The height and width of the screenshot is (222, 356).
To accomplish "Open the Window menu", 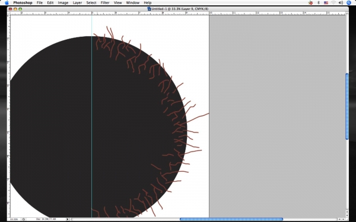I will click(x=132, y=3).
